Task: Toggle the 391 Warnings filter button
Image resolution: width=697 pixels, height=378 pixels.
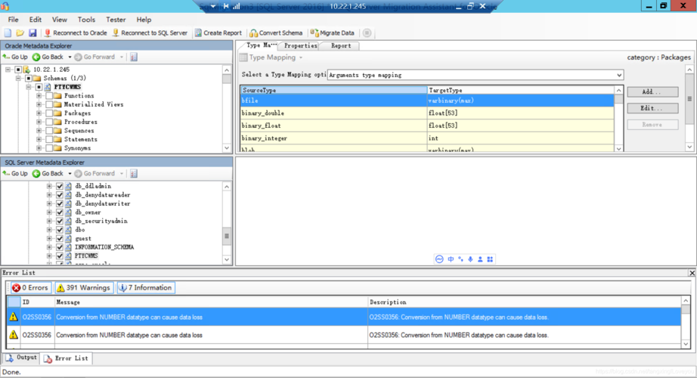Action: (83, 287)
